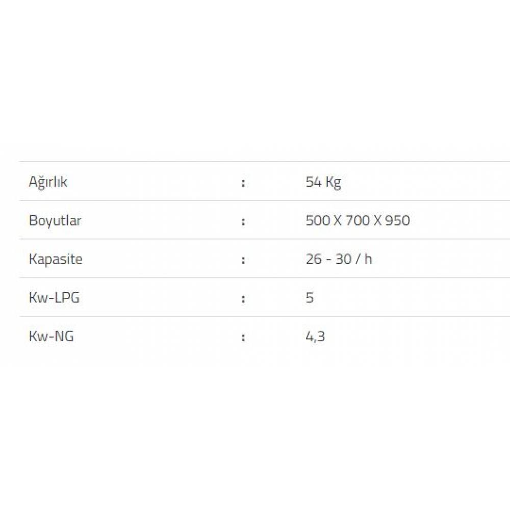Click the divider between Boyutlar and Kapasite
The image size is (510, 510).
(x=255, y=239)
